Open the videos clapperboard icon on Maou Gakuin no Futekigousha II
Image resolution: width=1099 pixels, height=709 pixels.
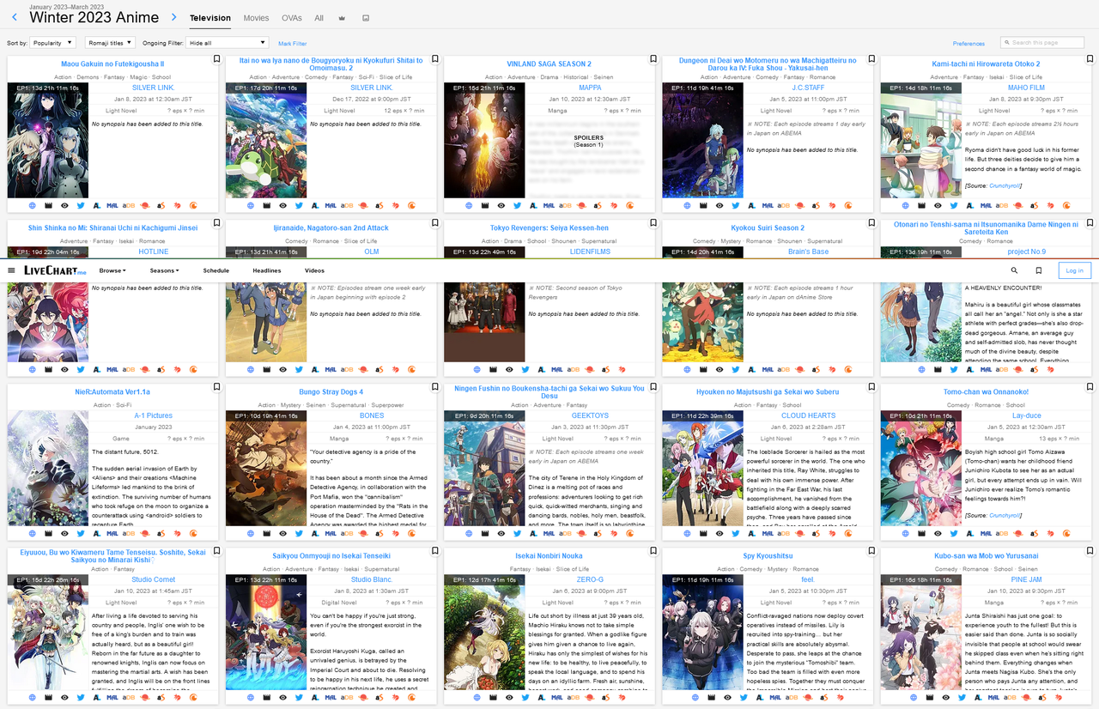point(48,205)
